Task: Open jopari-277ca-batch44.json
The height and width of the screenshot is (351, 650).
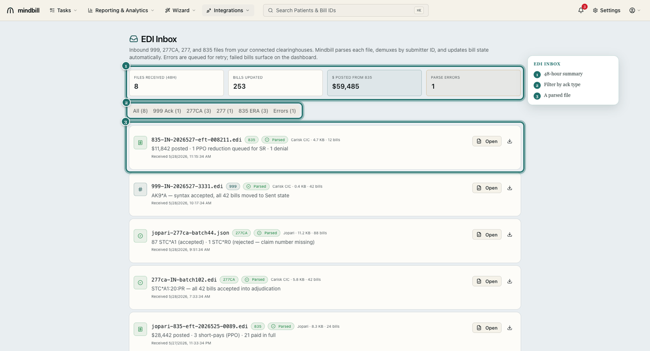Action: click(x=487, y=234)
